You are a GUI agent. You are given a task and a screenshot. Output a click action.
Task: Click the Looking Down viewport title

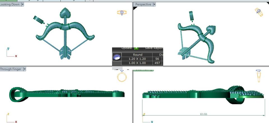tap(10, 4)
